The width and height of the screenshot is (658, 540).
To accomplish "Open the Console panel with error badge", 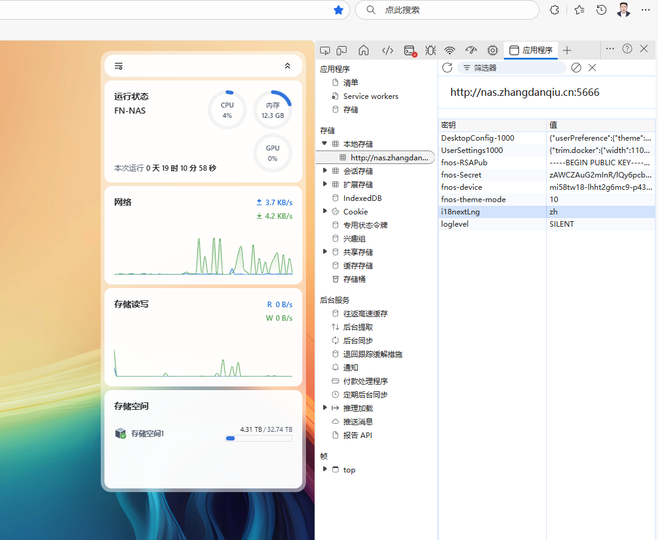I will (x=410, y=51).
